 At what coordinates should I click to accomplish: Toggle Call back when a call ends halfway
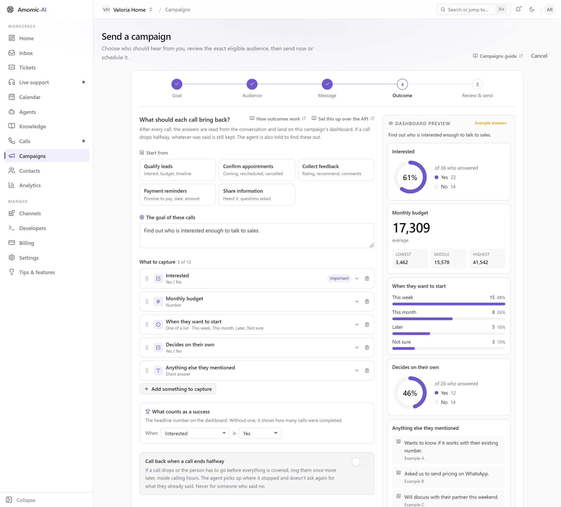point(360,461)
